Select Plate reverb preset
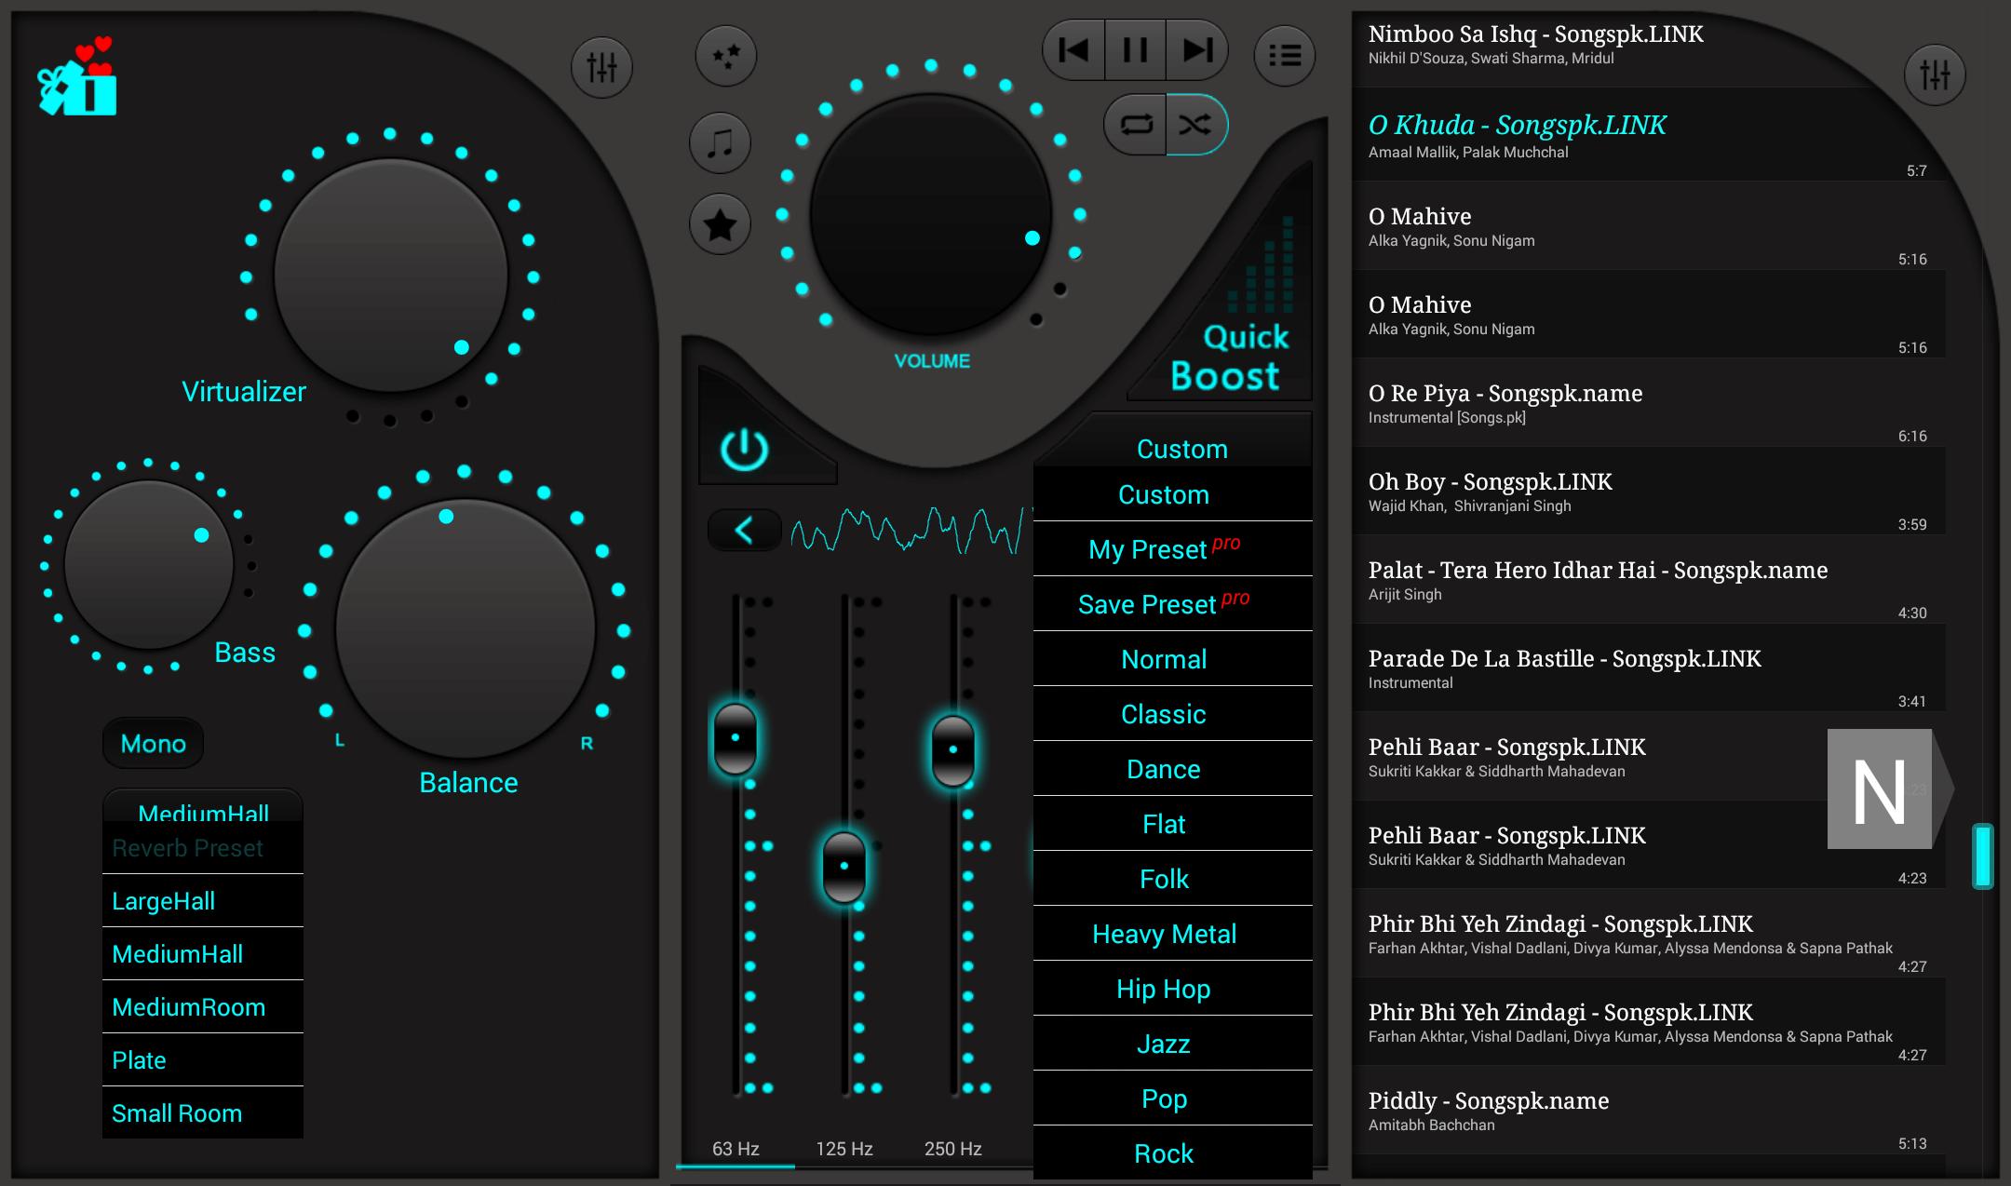This screenshot has width=2011, height=1186. pyautogui.click(x=203, y=1060)
